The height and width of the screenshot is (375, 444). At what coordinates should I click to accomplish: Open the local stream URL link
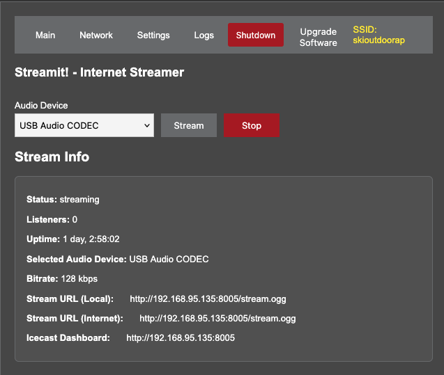tap(208, 299)
